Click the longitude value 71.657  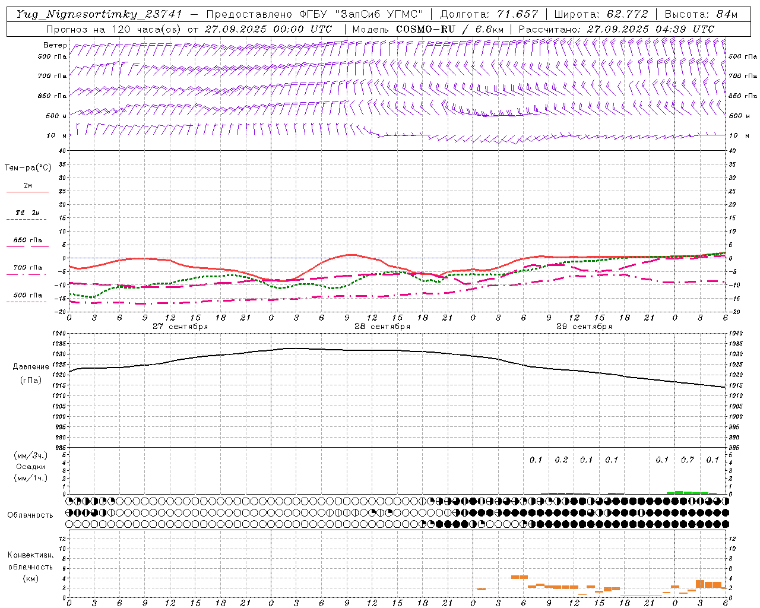[517, 14]
